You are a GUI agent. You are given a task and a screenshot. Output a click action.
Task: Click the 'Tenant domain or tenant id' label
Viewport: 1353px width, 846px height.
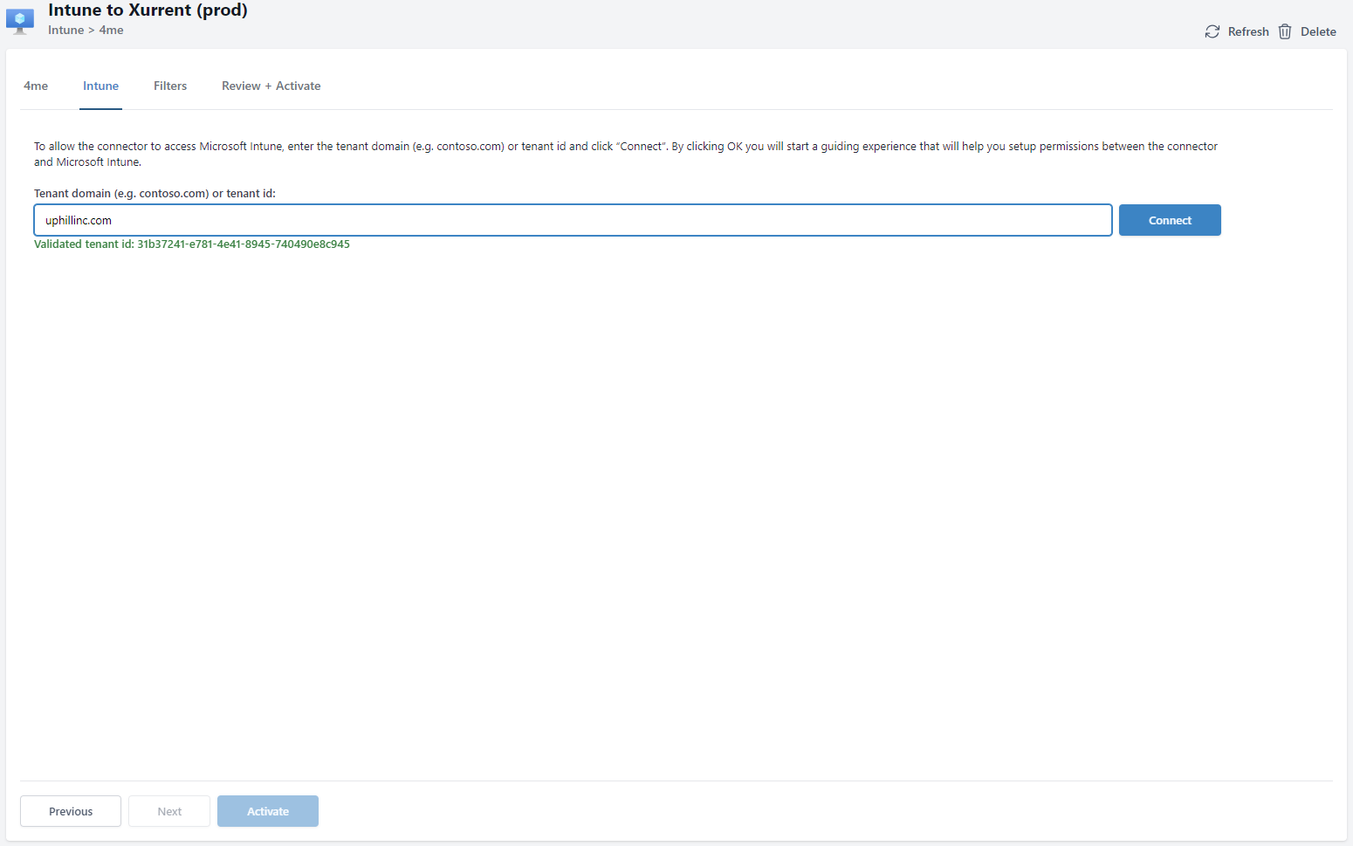tap(155, 194)
